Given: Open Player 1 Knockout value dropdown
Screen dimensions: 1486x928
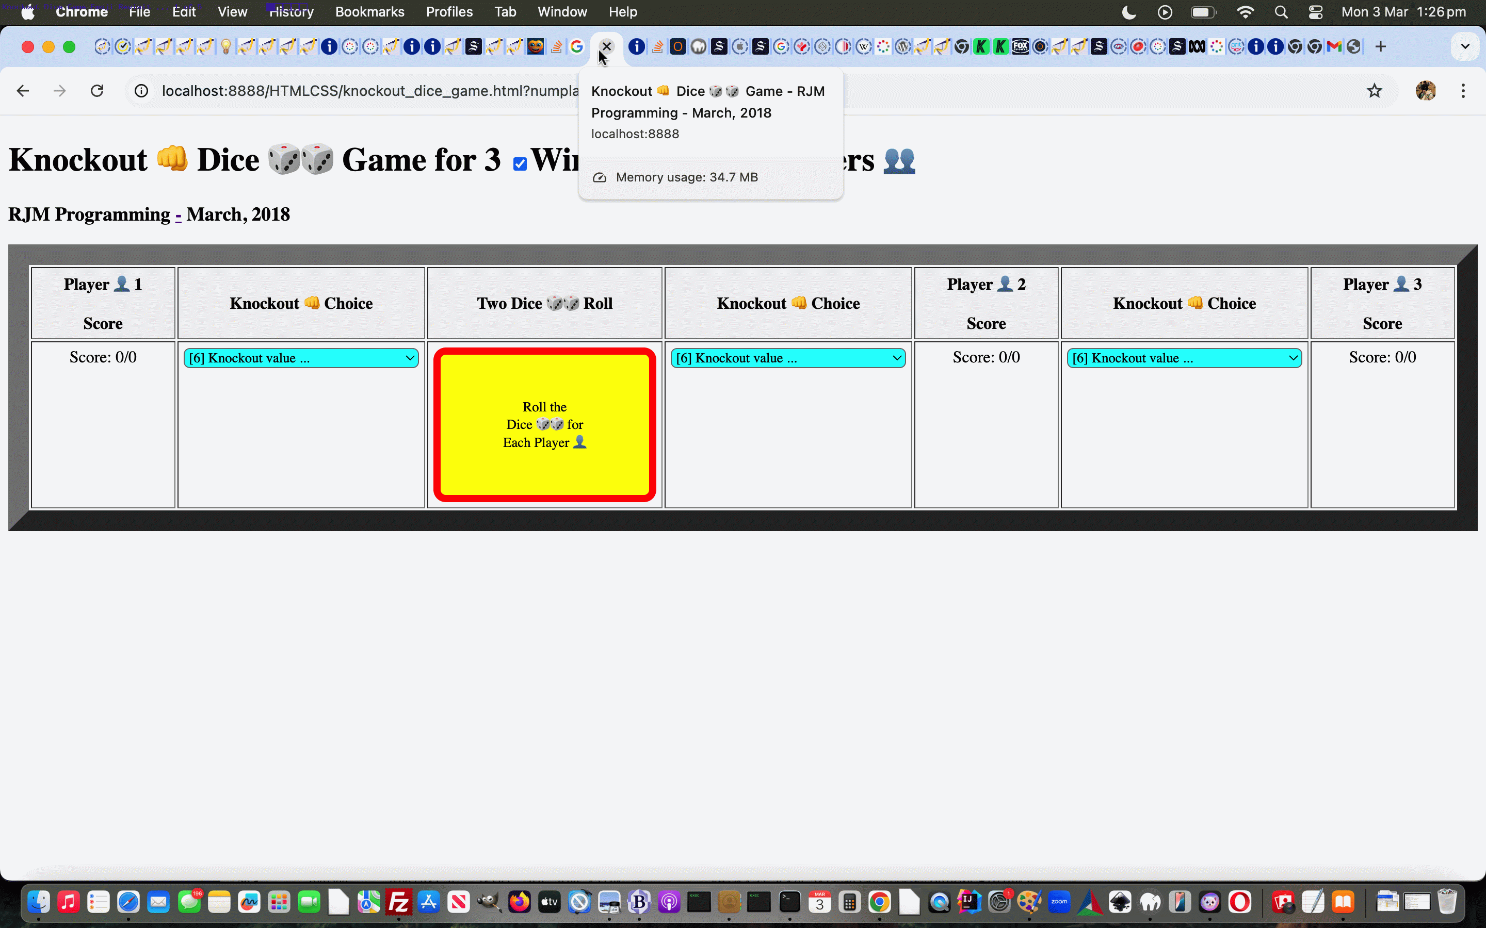Looking at the screenshot, I should coord(301,358).
